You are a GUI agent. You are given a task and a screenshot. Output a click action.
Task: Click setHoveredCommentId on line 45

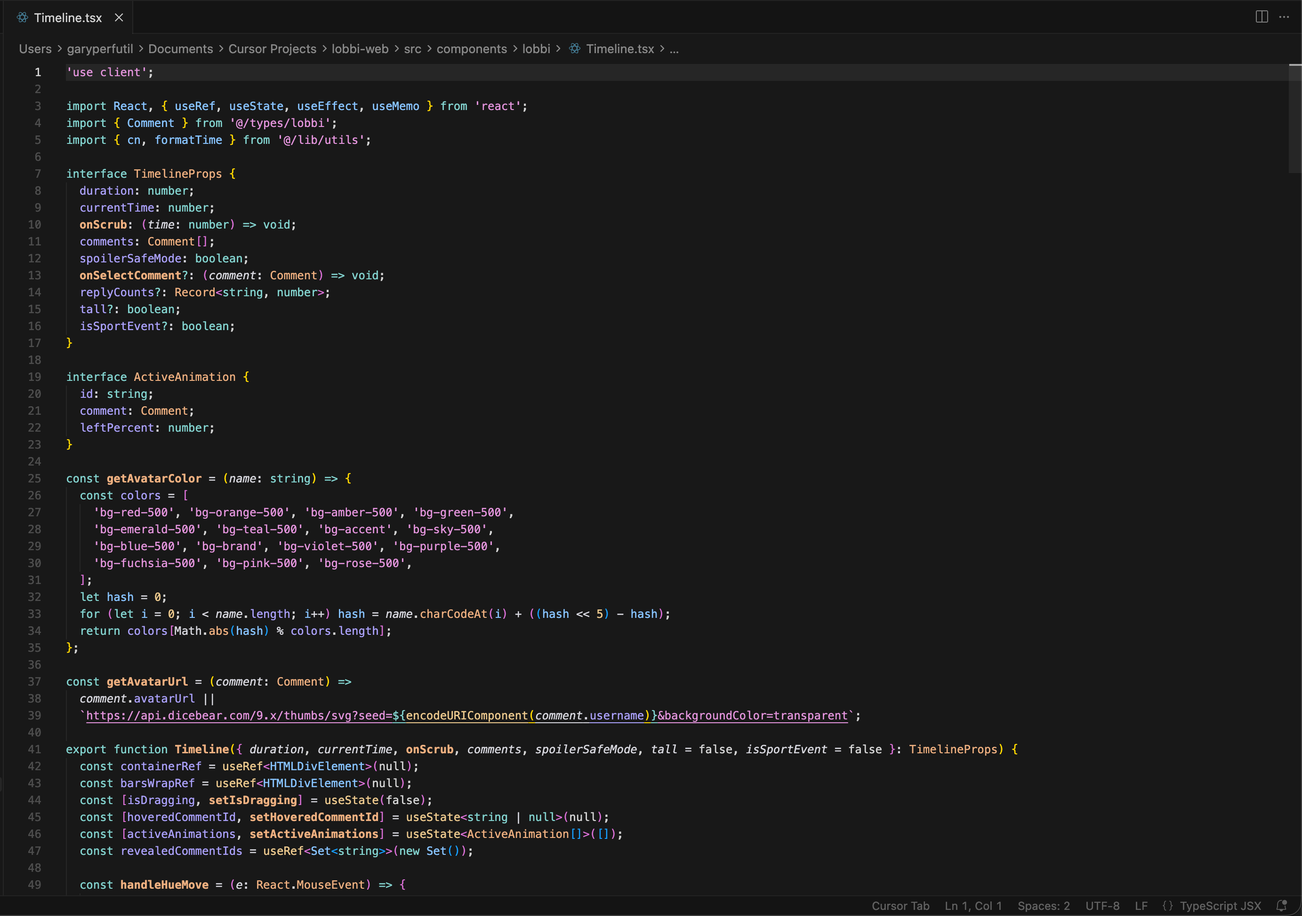pyautogui.click(x=314, y=817)
